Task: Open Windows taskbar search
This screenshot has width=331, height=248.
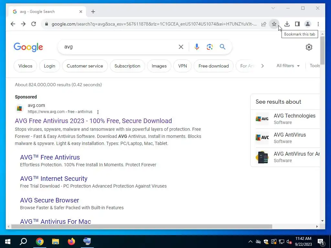Action: pos(23,242)
